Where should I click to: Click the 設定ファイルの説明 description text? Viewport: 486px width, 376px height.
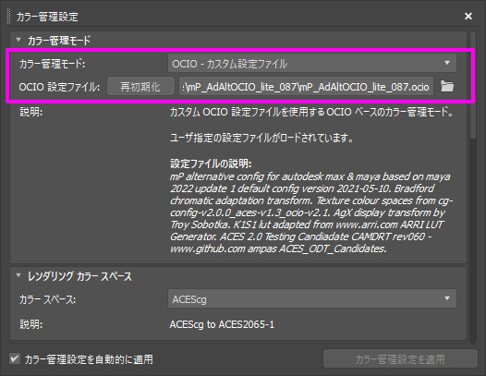tap(310, 212)
